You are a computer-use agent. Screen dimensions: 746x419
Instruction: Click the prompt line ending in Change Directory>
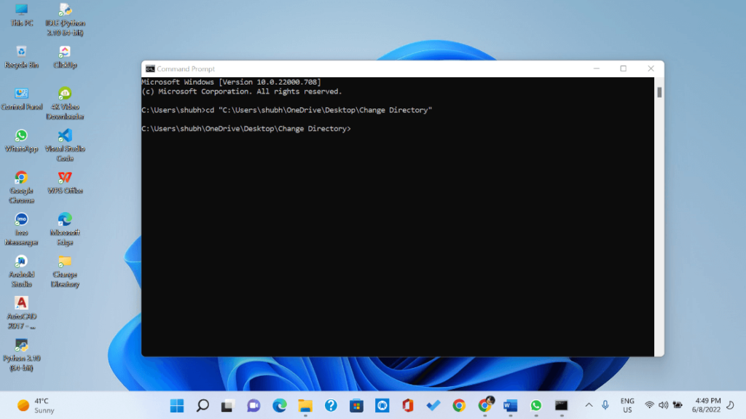[x=246, y=128]
